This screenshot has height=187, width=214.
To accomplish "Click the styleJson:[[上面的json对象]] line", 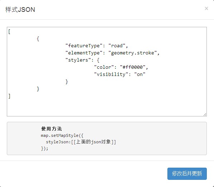I will click(x=81, y=142).
